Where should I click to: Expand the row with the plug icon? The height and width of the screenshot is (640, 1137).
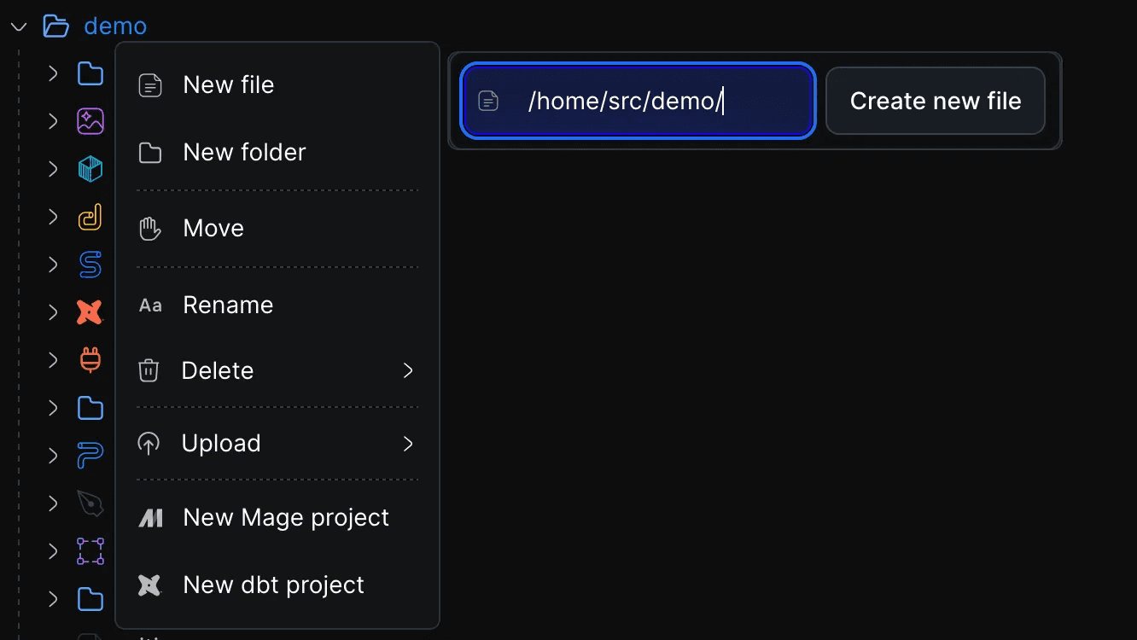click(53, 360)
